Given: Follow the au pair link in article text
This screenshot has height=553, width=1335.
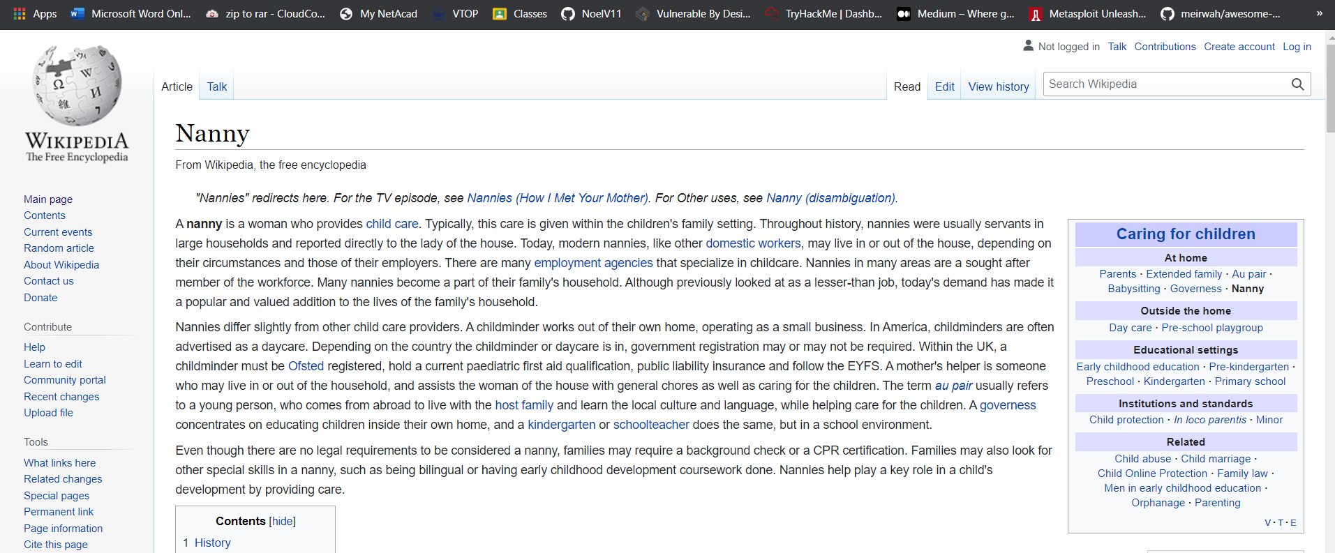Looking at the screenshot, I should (x=953, y=386).
